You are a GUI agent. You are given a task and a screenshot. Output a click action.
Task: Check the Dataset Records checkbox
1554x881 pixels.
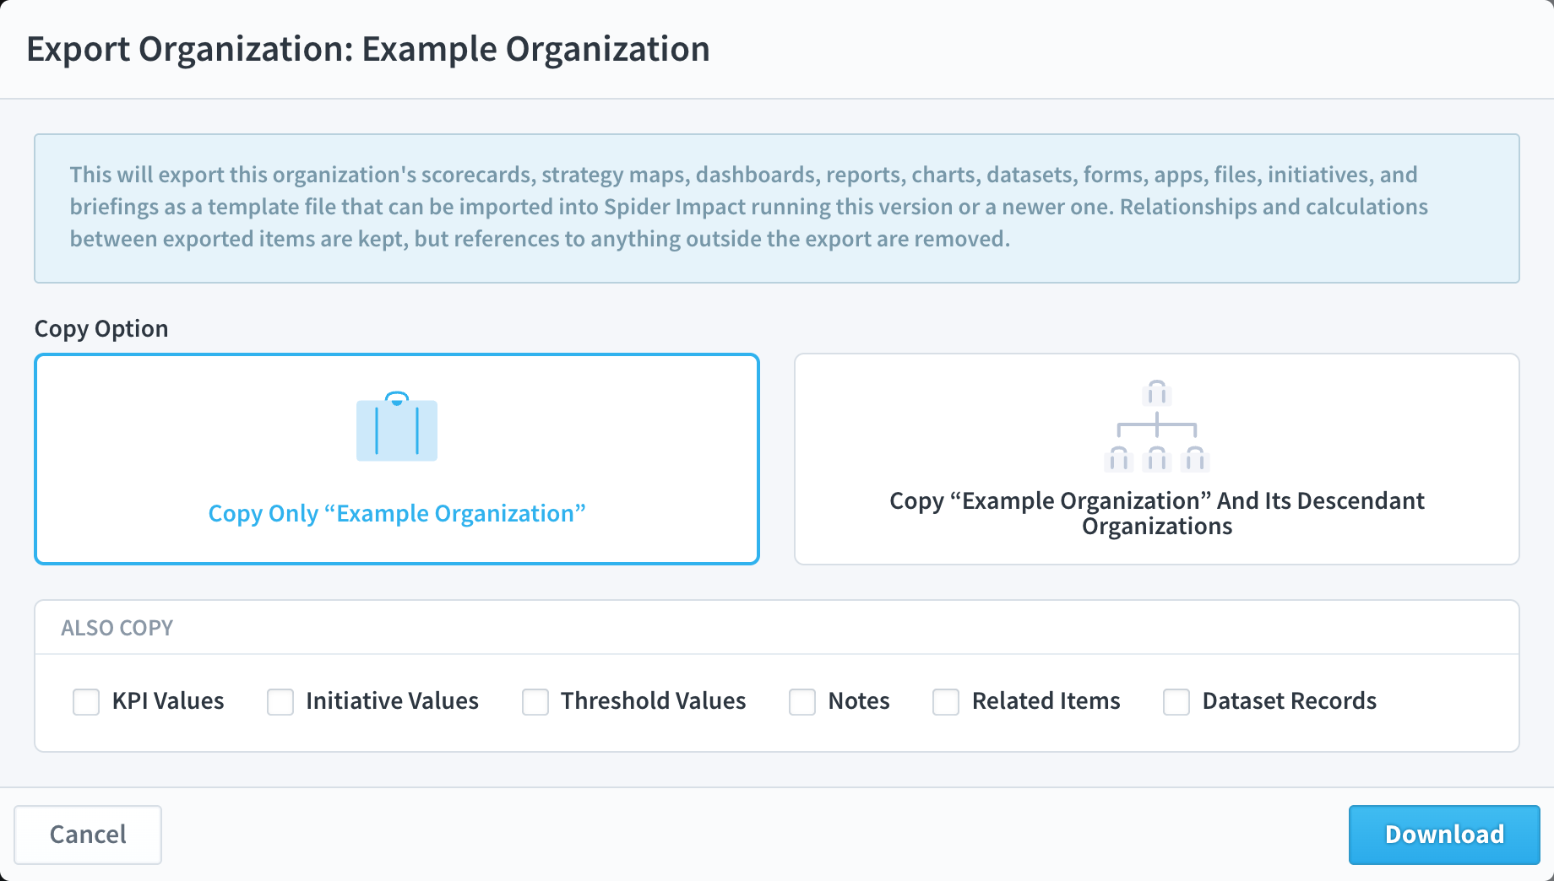(1176, 701)
